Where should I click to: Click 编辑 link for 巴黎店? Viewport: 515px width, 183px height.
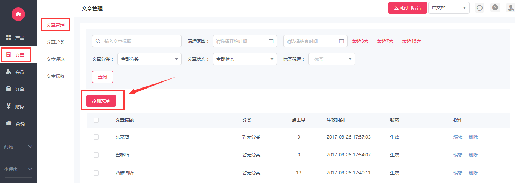tap(458, 155)
